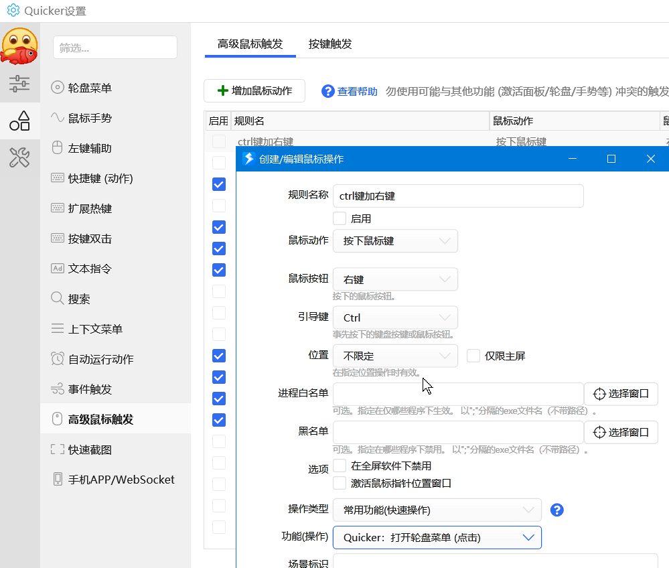Click the 鼠标动作 column header

coord(575,121)
